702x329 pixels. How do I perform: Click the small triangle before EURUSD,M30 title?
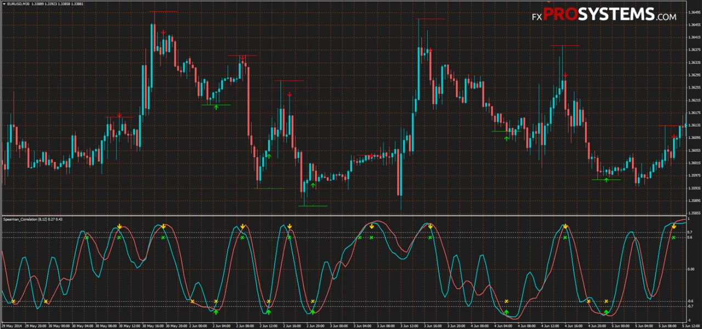tap(4, 4)
